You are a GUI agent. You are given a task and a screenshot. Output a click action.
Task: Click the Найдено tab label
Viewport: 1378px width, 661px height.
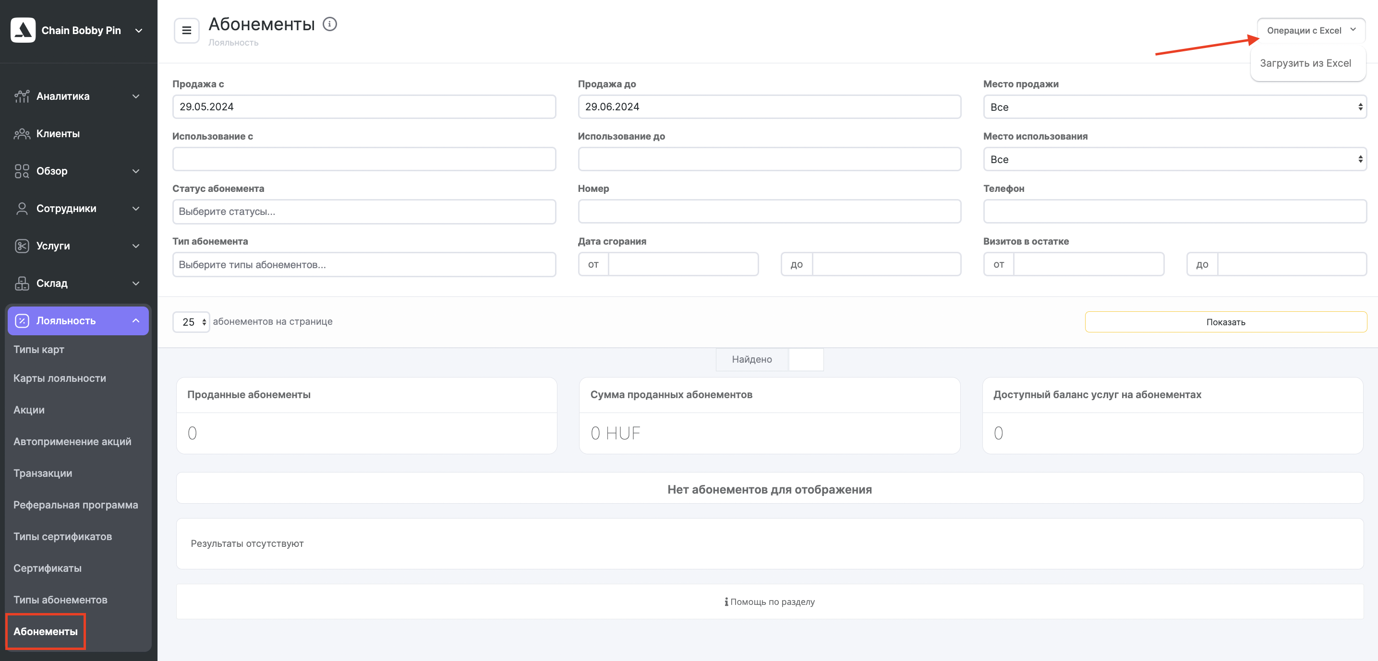(x=751, y=360)
